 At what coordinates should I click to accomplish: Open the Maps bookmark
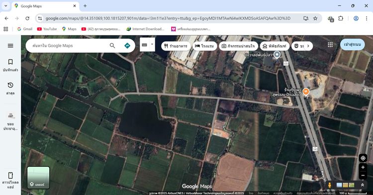coord(69,29)
